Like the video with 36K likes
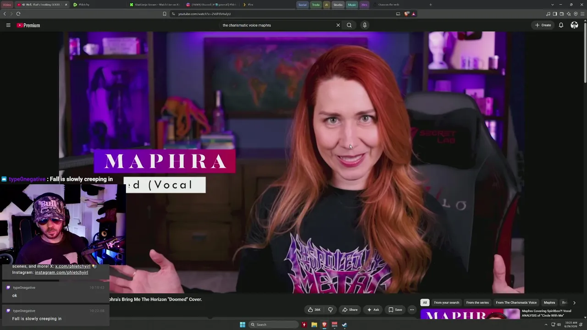The width and height of the screenshot is (587, 330). [x=314, y=310]
